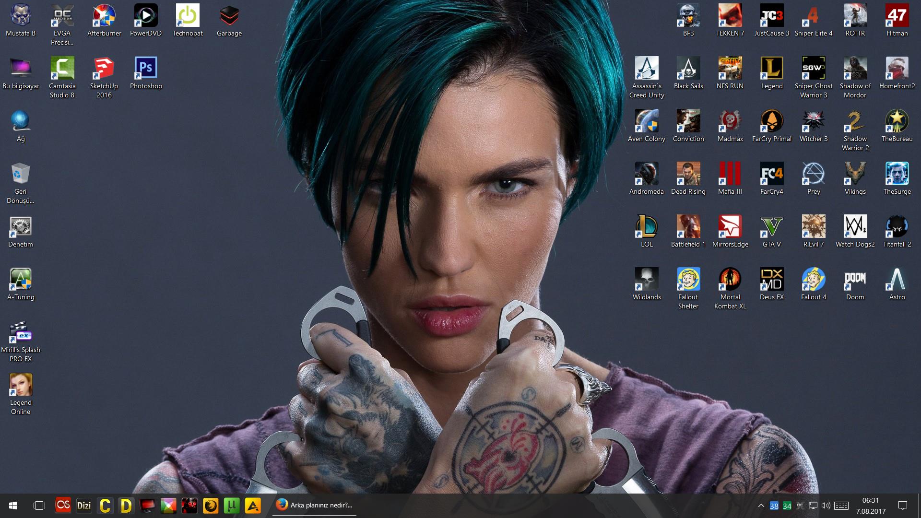Launch uTorrent from the taskbar
This screenshot has width=921, height=518.
coord(232,506)
